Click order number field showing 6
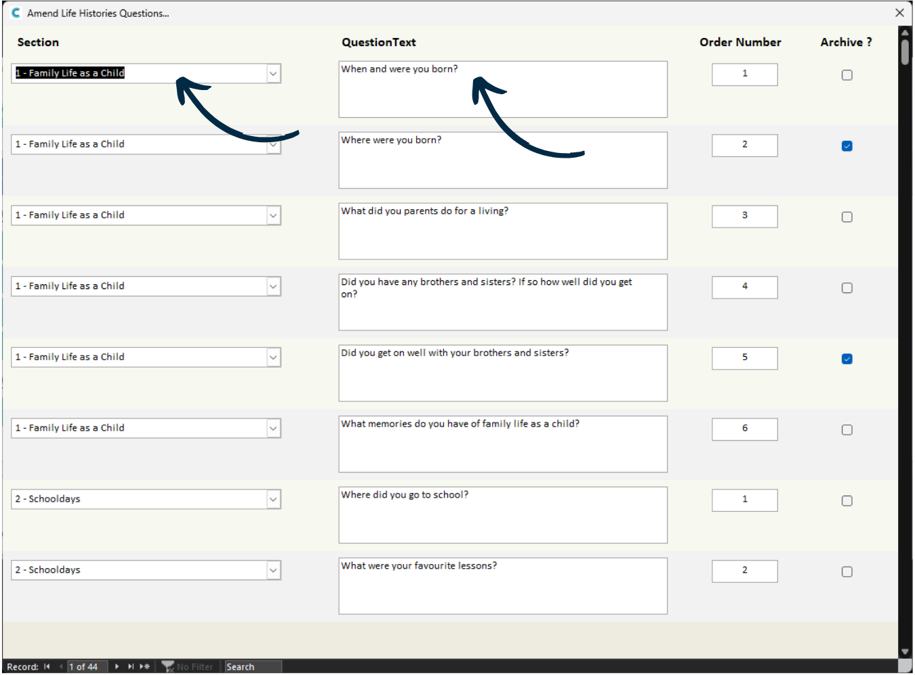 (745, 429)
